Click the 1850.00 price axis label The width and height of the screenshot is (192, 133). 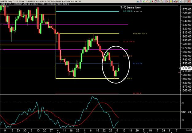tap(186, 17)
